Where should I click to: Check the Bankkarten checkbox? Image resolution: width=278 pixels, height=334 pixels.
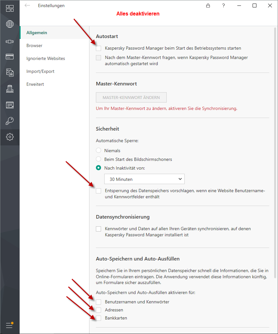tap(98, 318)
